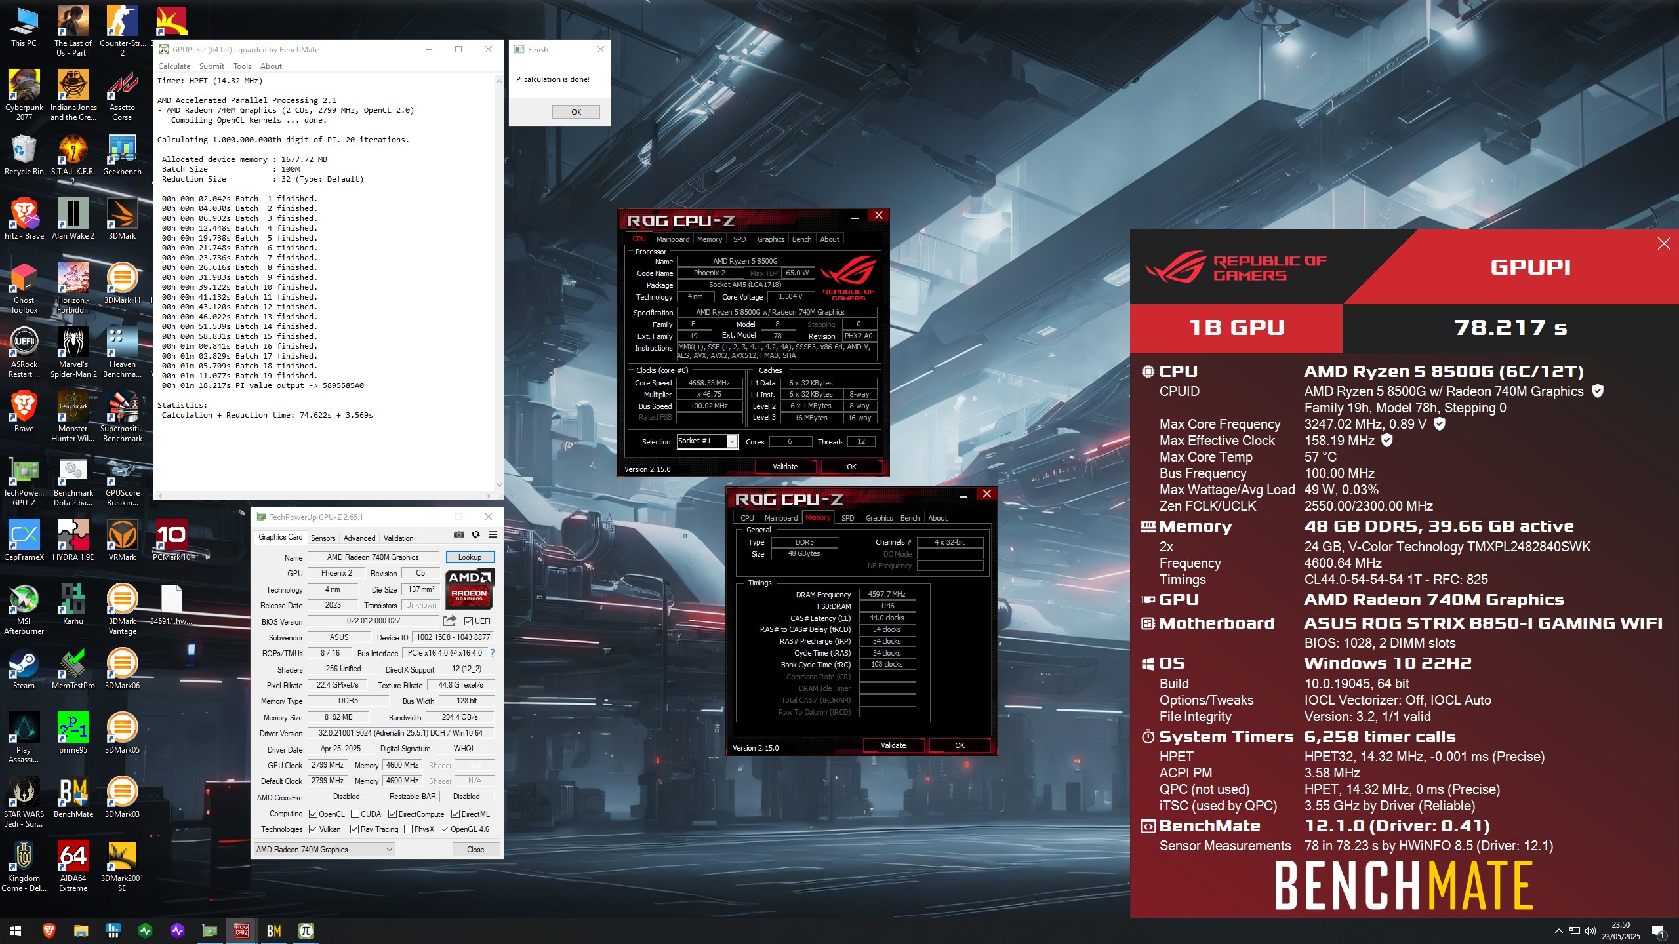The width and height of the screenshot is (1679, 944).
Task: Toggle the OpenGL 4.6 checkbox
Action: pyautogui.click(x=445, y=829)
